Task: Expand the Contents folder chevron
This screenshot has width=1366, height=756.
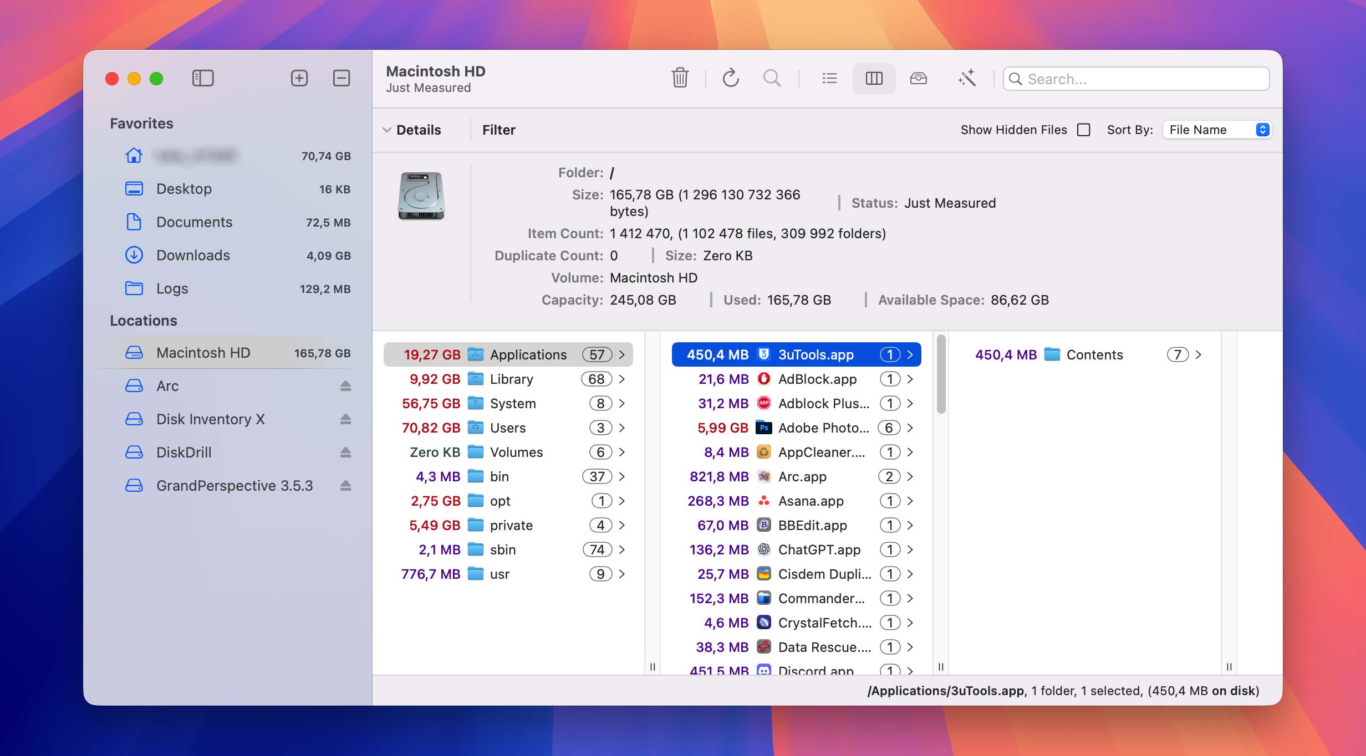Action: coord(1199,354)
